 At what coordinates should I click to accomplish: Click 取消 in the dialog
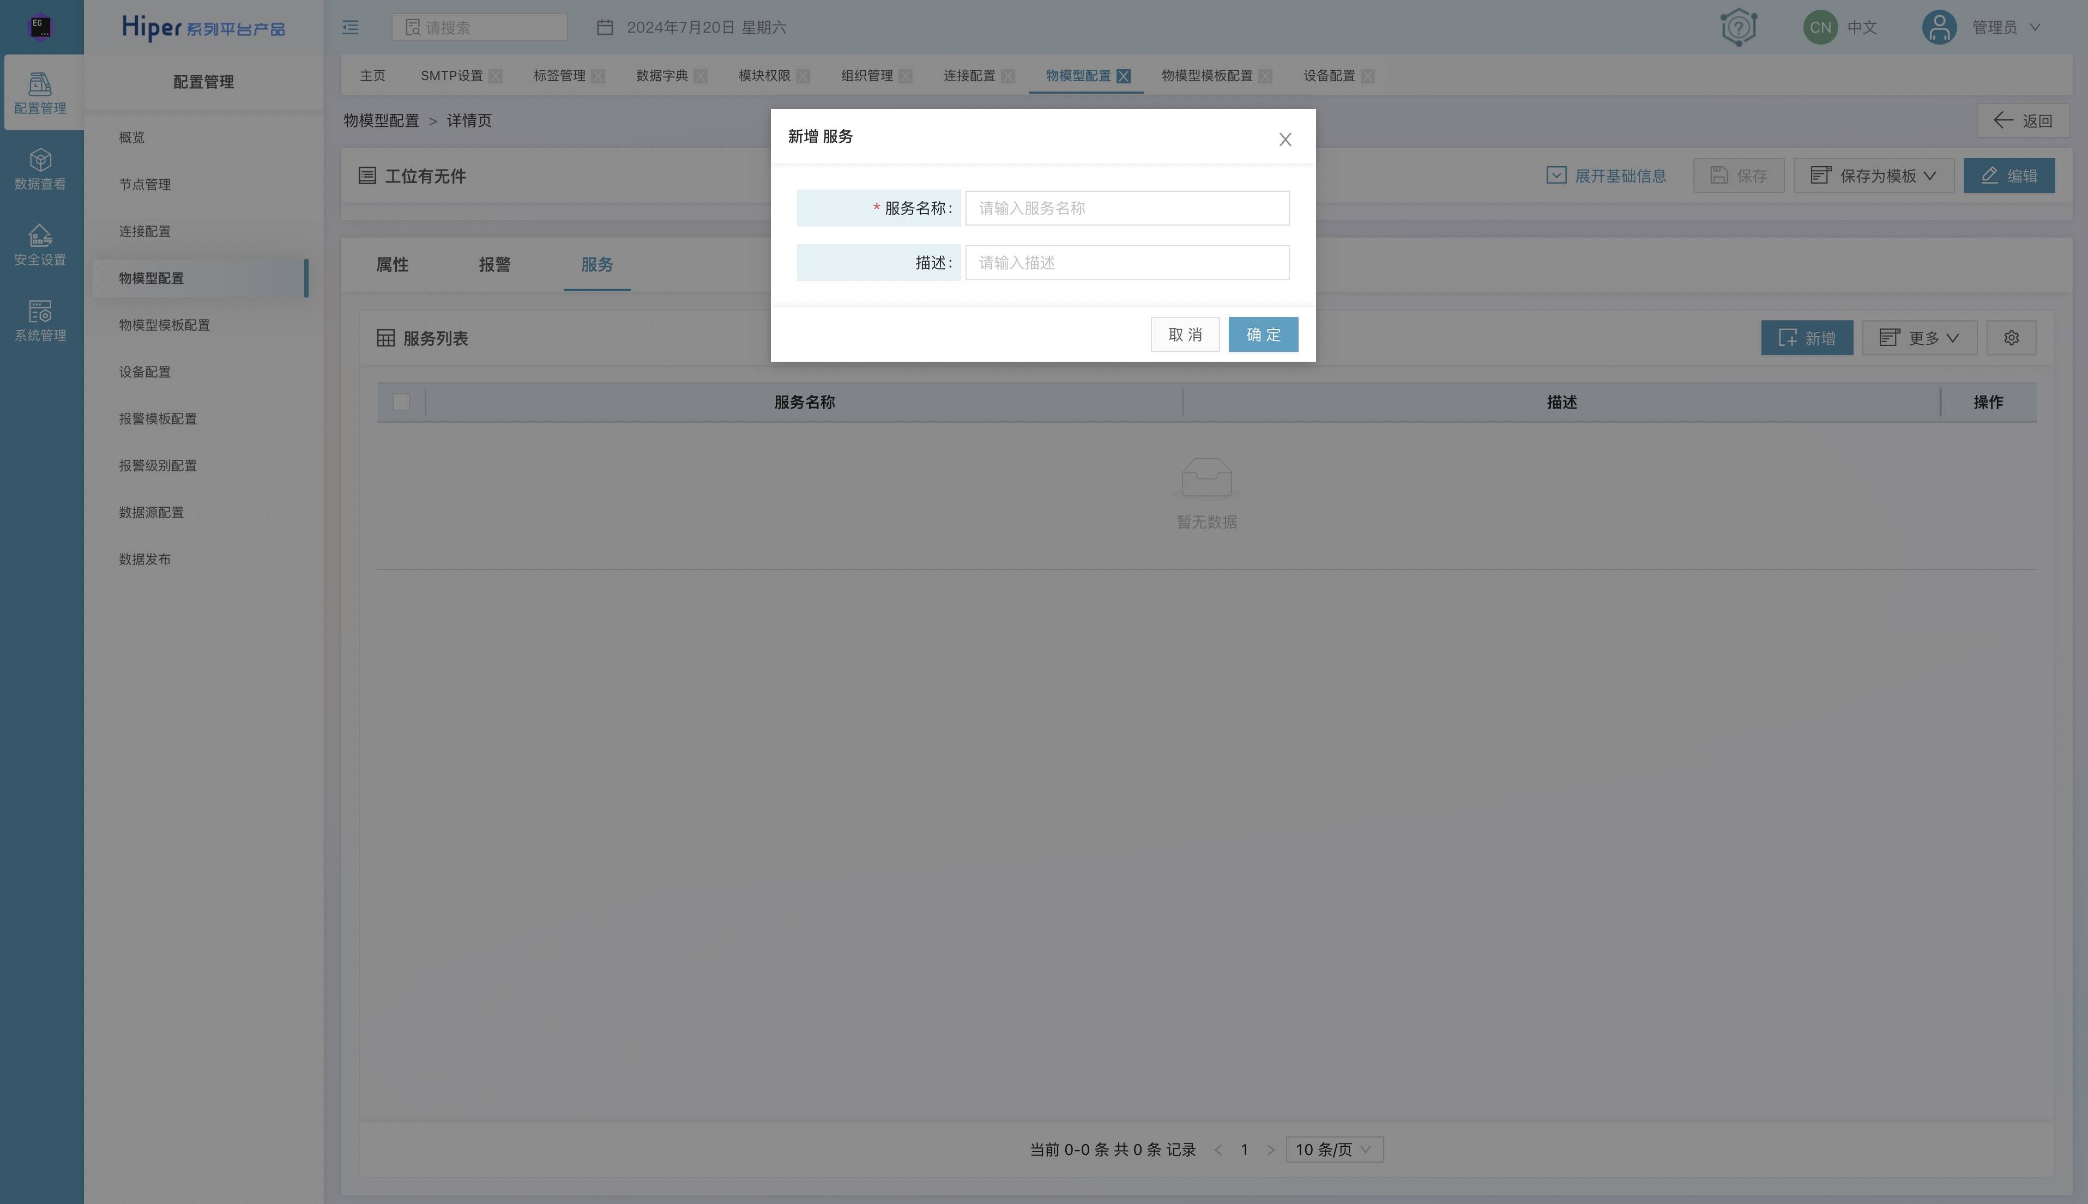click(1185, 335)
